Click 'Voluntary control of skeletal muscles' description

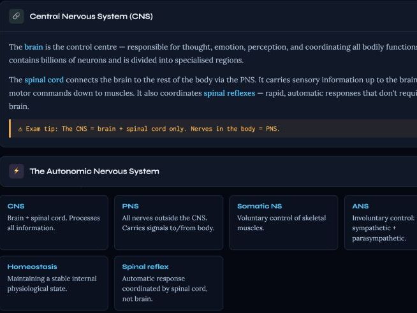click(x=281, y=223)
